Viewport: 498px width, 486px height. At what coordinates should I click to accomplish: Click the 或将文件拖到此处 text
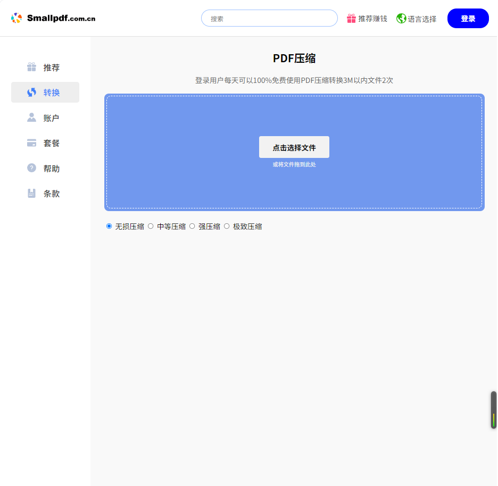click(294, 164)
